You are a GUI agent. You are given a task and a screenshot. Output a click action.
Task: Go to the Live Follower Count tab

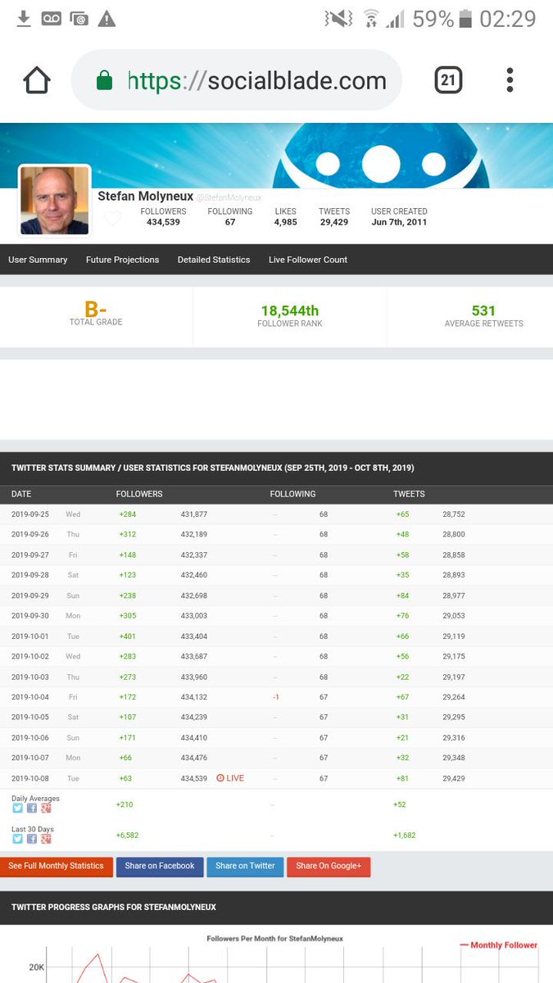click(x=308, y=260)
